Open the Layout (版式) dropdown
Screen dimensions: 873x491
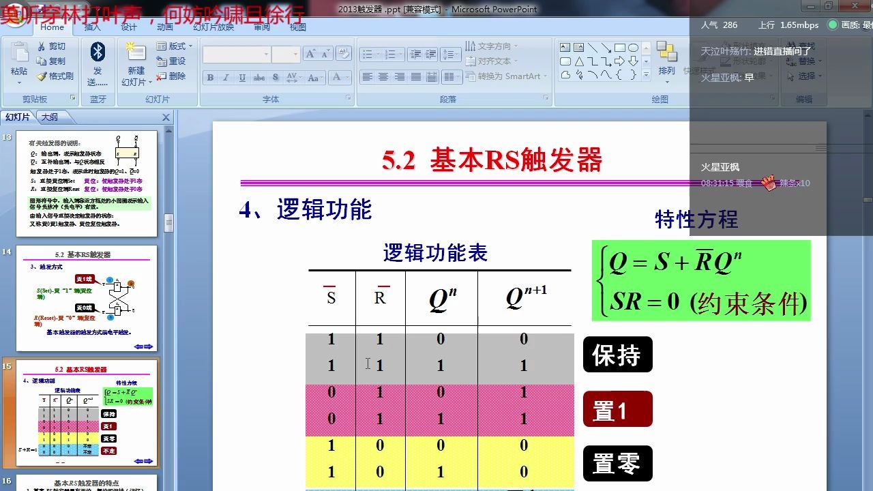coord(175,46)
